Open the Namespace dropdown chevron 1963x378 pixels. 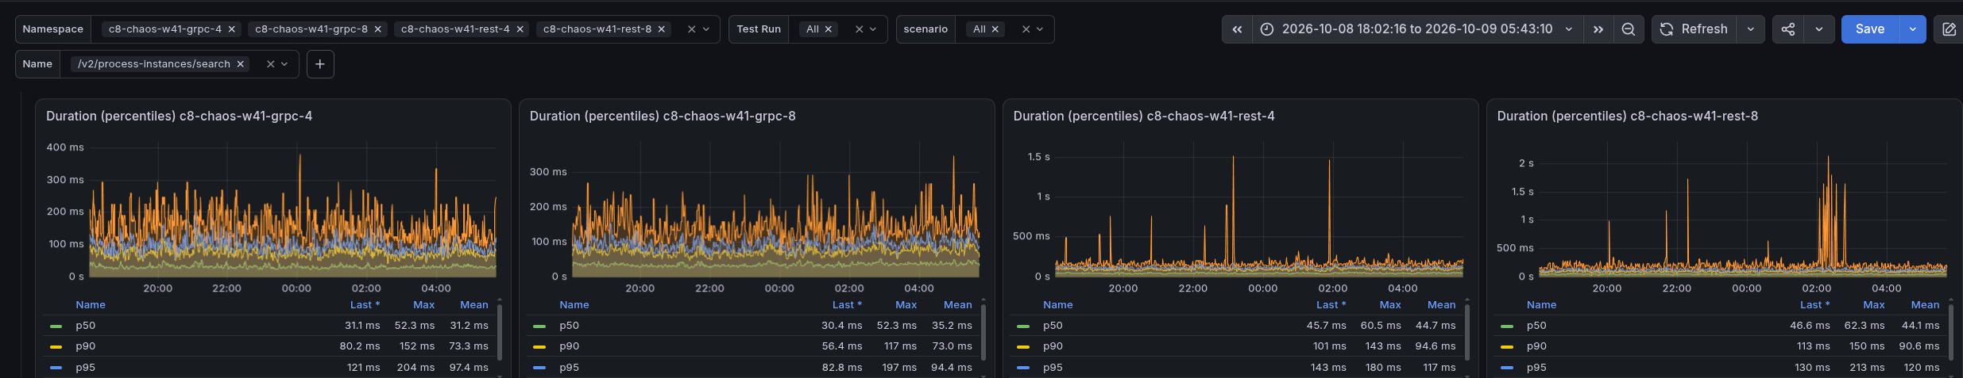pyautogui.click(x=706, y=29)
